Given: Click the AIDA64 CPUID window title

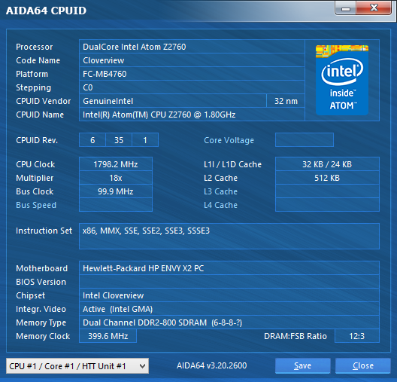Looking at the screenshot, I should coord(46,11).
